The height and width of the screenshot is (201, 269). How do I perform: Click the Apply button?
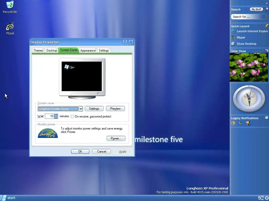(x=123, y=152)
